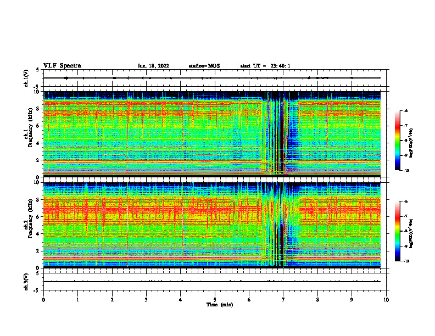This screenshot has width=435, height=336.
Task: Click ch.2 colorbar tick label "-6"
Action: pyautogui.click(x=405, y=201)
